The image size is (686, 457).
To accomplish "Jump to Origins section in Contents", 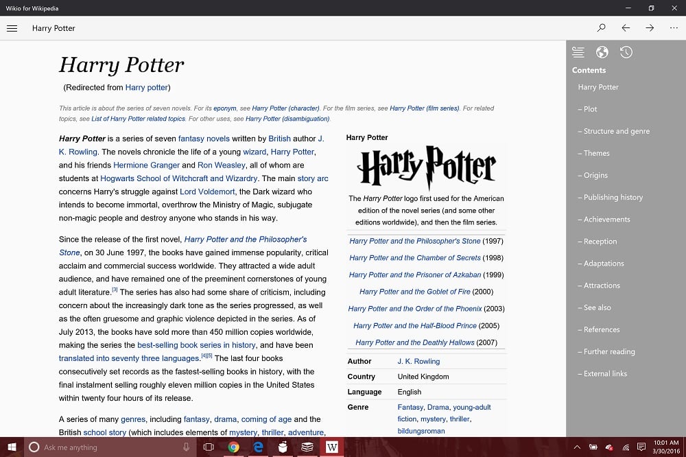I will pyautogui.click(x=593, y=175).
